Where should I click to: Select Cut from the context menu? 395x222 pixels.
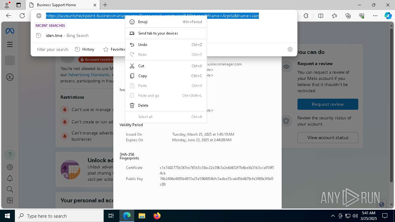(x=166, y=66)
